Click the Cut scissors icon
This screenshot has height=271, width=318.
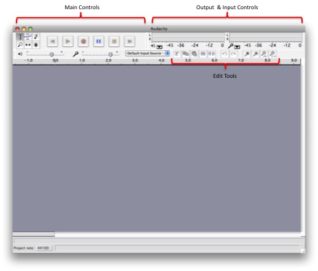click(177, 54)
